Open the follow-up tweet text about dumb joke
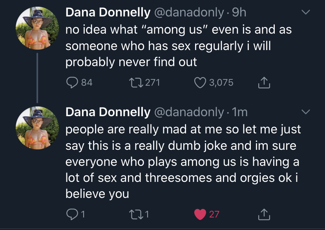 pos(181,161)
